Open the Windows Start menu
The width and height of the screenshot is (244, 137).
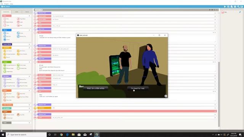click(3, 134)
